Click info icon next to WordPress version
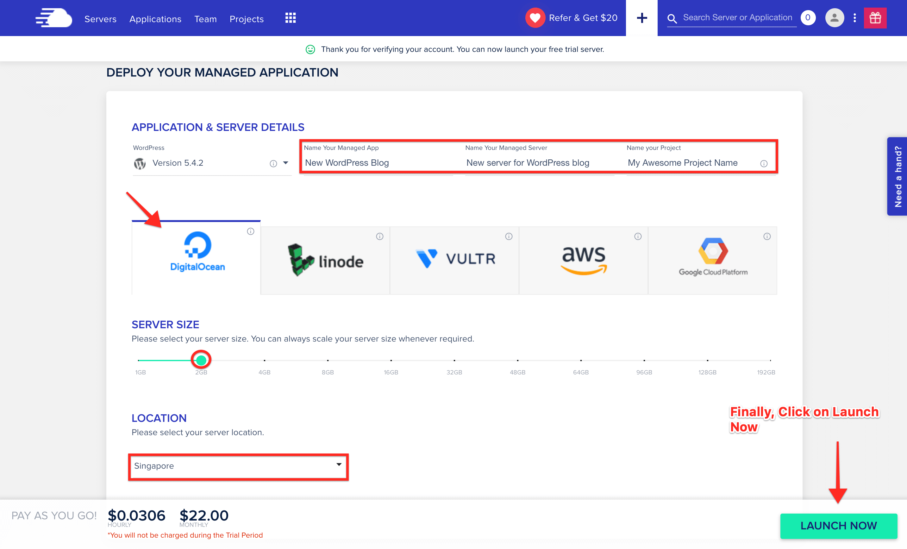This screenshot has width=907, height=549. coord(273,163)
